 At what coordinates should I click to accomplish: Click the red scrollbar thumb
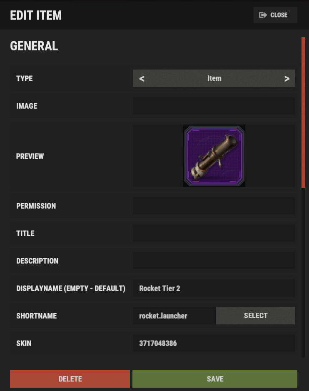pyautogui.click(x=303, y=112)
